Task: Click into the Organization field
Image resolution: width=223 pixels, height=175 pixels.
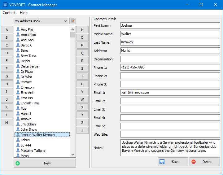Action: pos(170,59)
